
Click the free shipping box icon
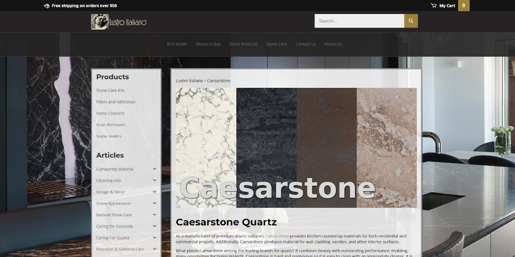46,6
